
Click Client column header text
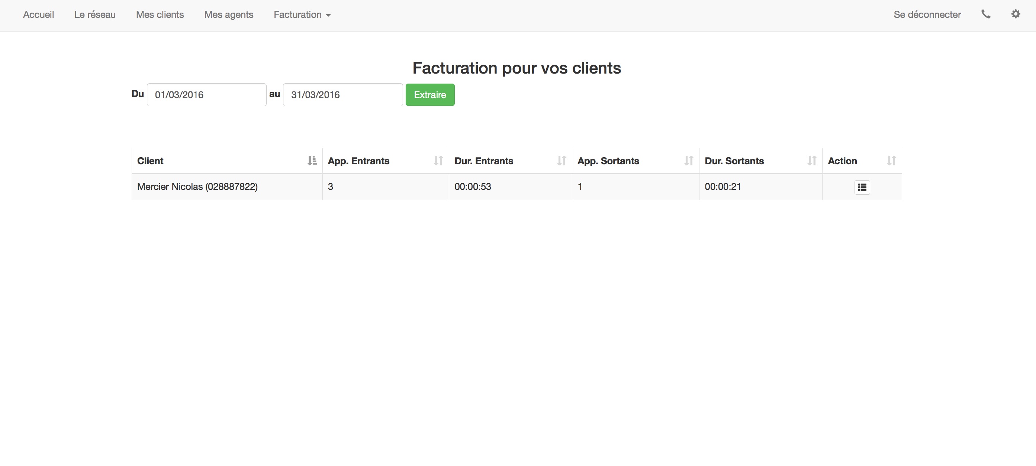pyautogui.click(x=150, y=161)
